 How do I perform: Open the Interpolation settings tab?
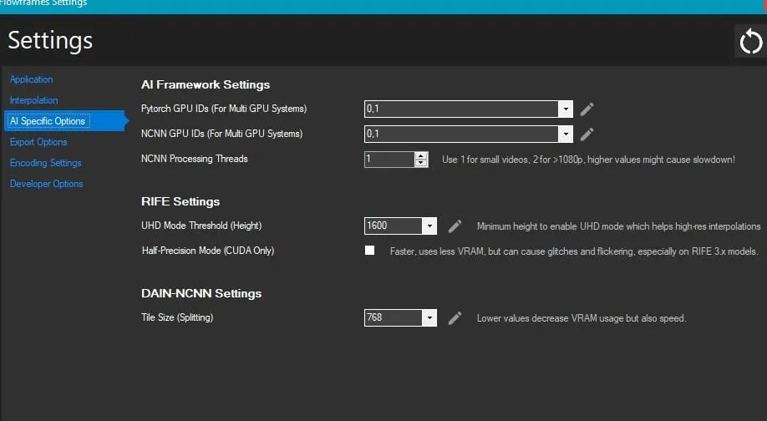click(33, 100)
